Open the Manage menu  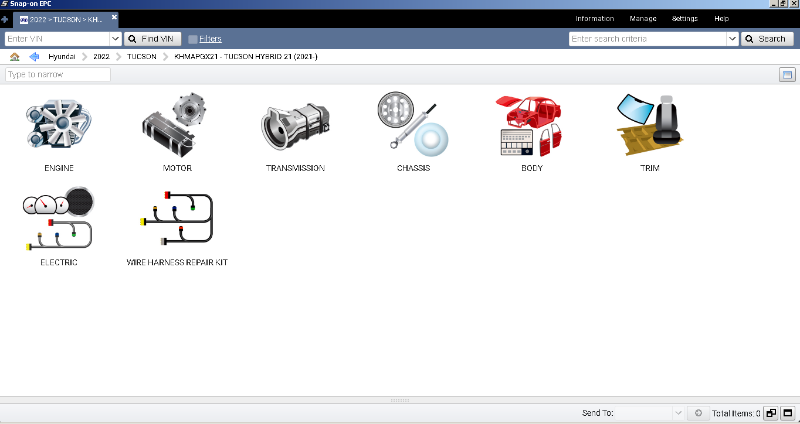(x=643, y=19)
